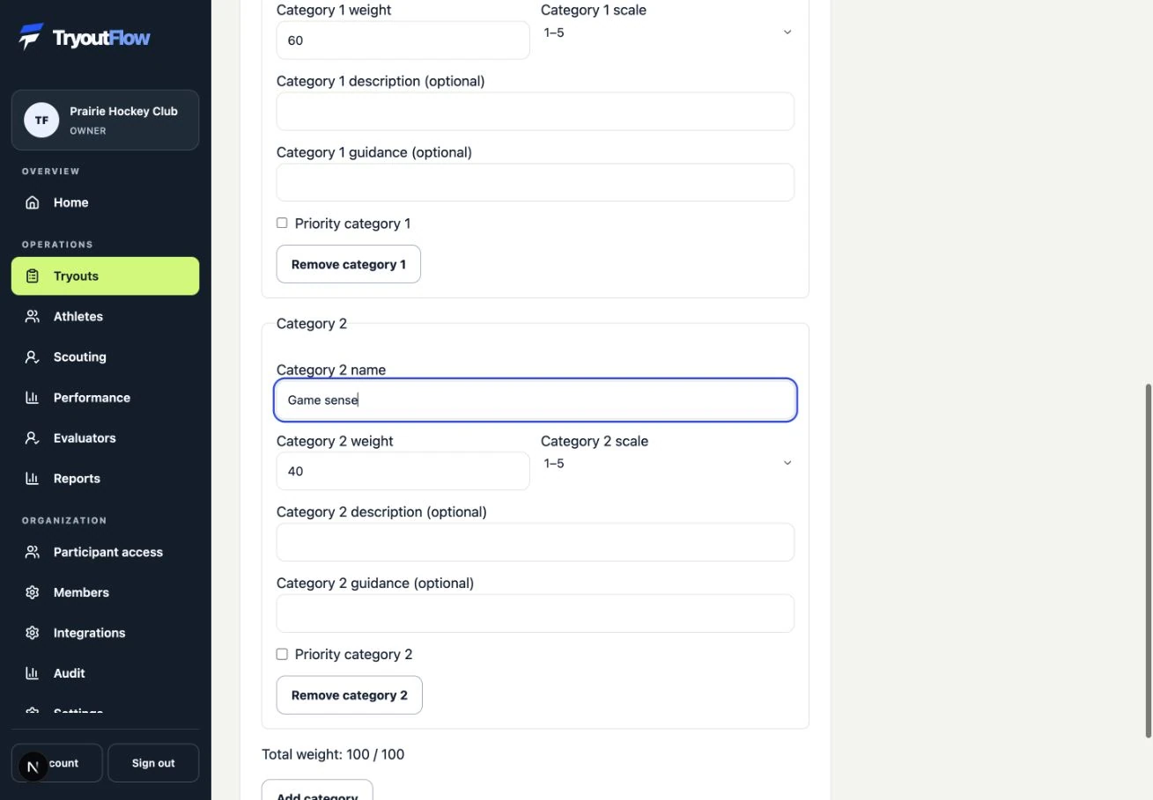Focus the Category 1 guidance field

[536, 183]
